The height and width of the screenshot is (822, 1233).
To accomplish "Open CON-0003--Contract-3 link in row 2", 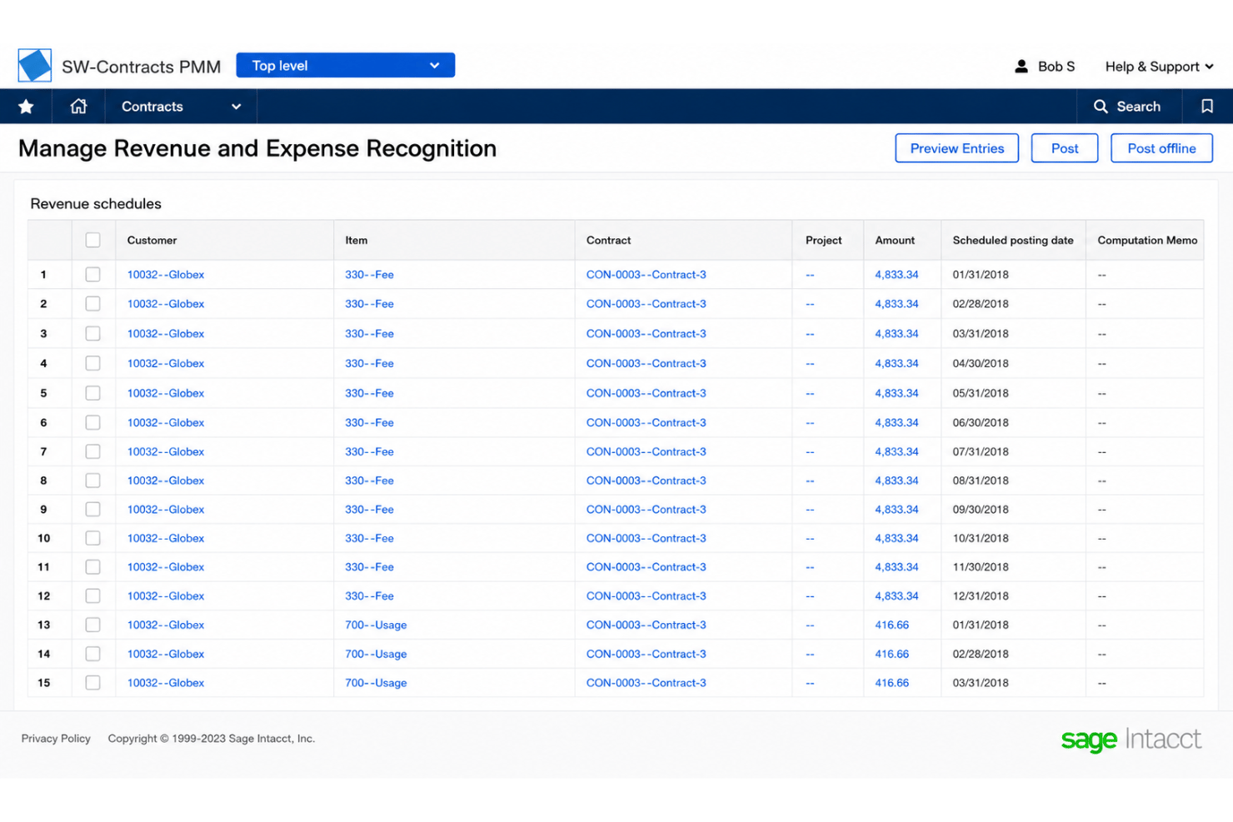I will coord(646,304).
